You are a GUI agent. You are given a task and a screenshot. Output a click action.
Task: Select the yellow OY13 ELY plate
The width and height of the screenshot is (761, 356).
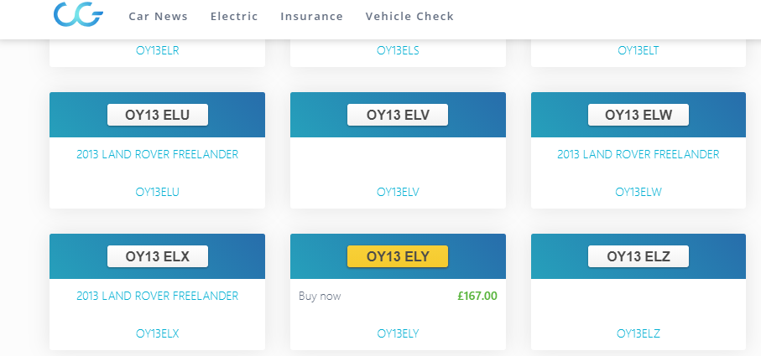click(x=398, y=256)
